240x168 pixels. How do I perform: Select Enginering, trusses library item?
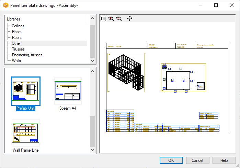pos(27,55)
